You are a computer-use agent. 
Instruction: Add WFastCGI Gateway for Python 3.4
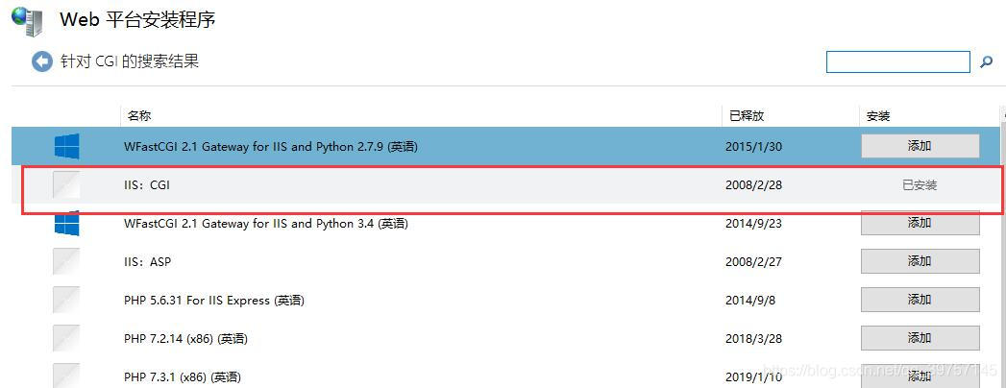(x=920, y=223)
